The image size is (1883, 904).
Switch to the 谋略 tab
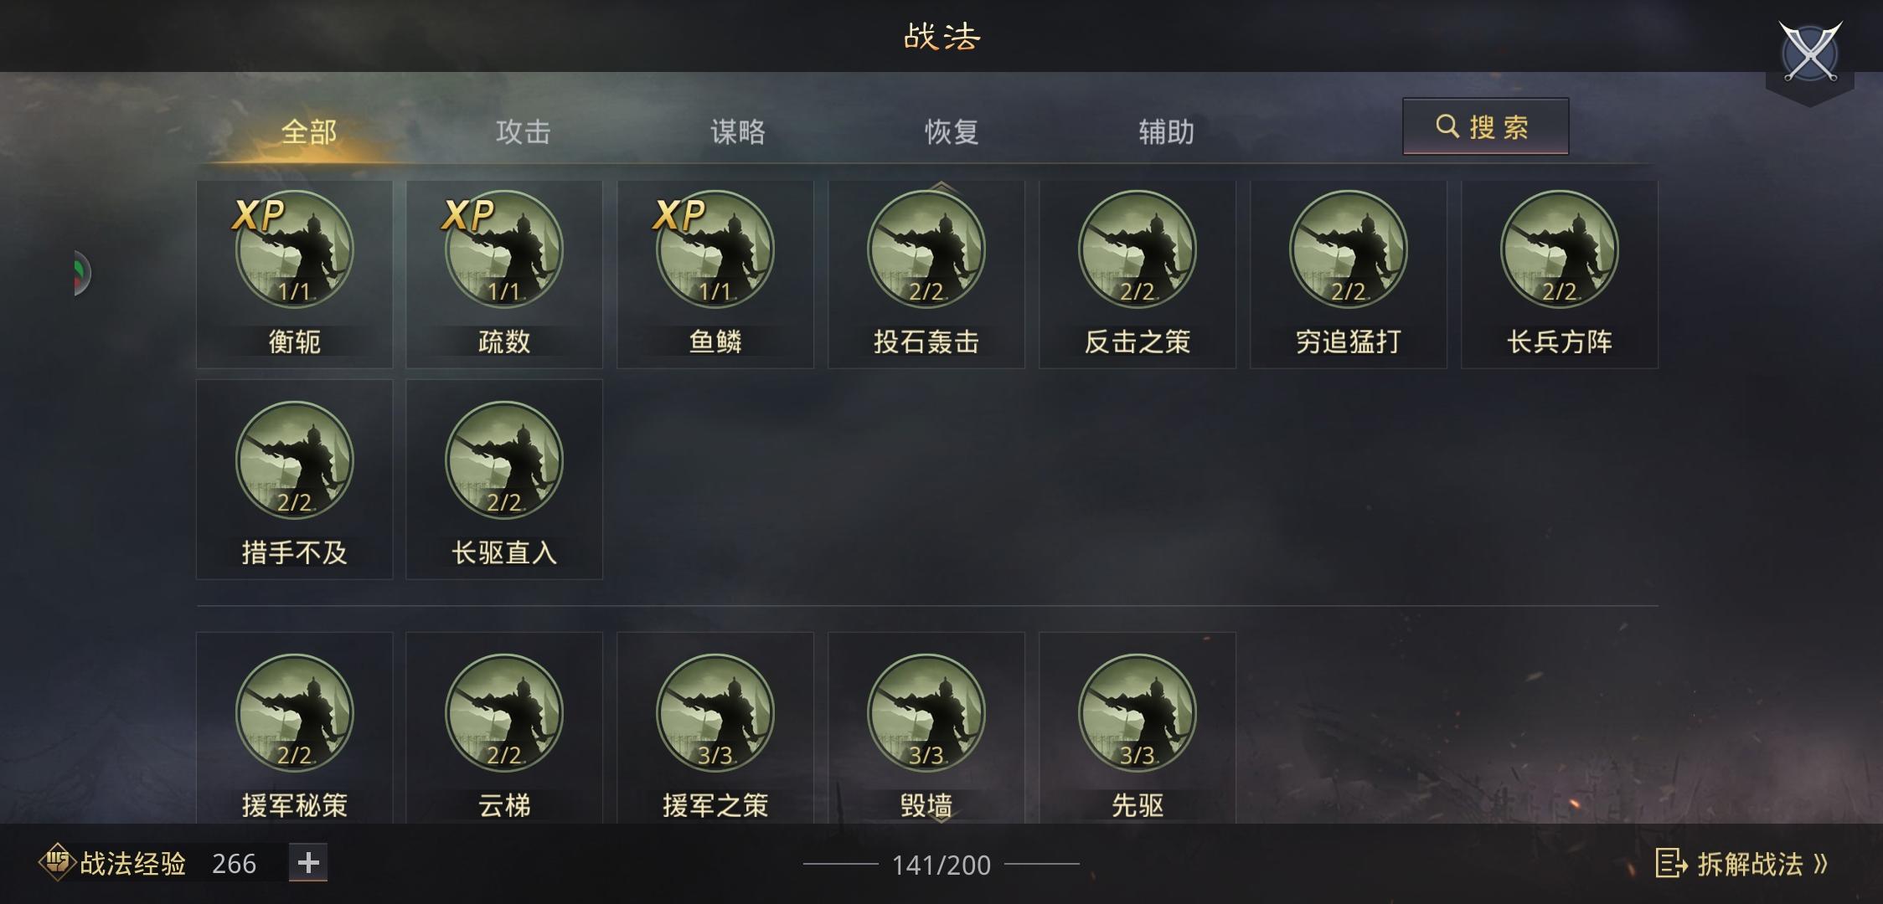737,131
